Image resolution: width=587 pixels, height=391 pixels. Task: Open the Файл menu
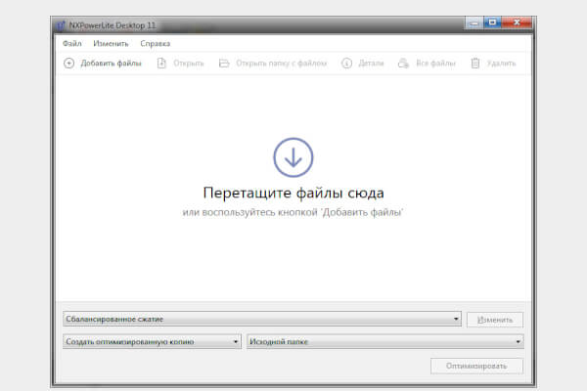(x=71, y=43)
